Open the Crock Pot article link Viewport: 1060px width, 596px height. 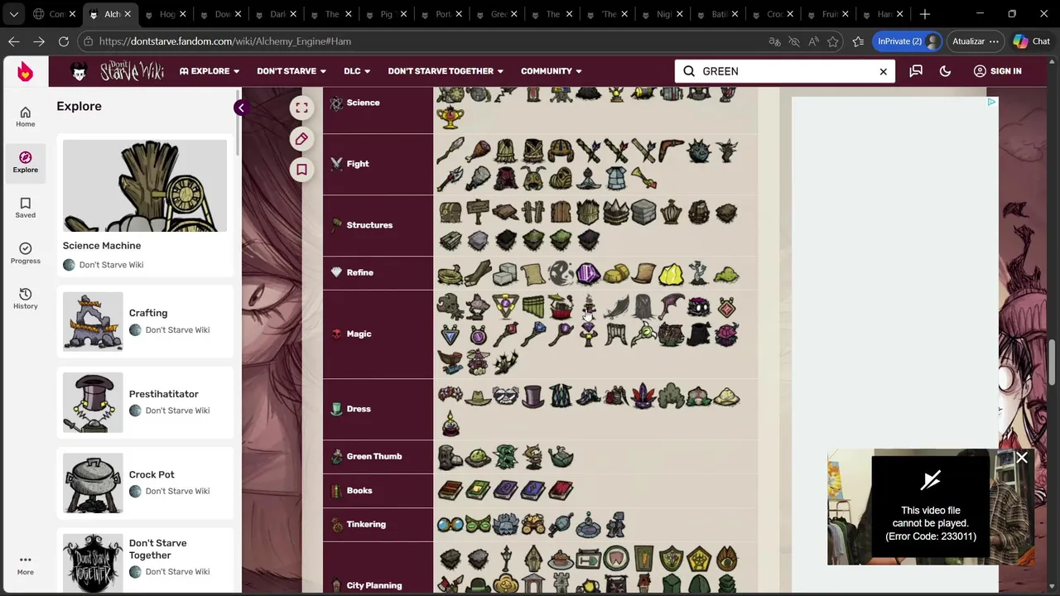click(152, 474)
